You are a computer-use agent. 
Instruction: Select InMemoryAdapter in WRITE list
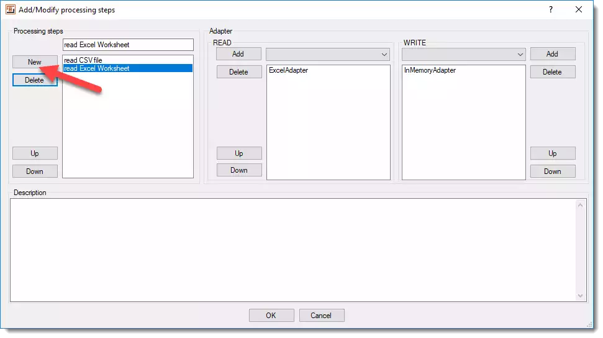(x=430, y=71)
